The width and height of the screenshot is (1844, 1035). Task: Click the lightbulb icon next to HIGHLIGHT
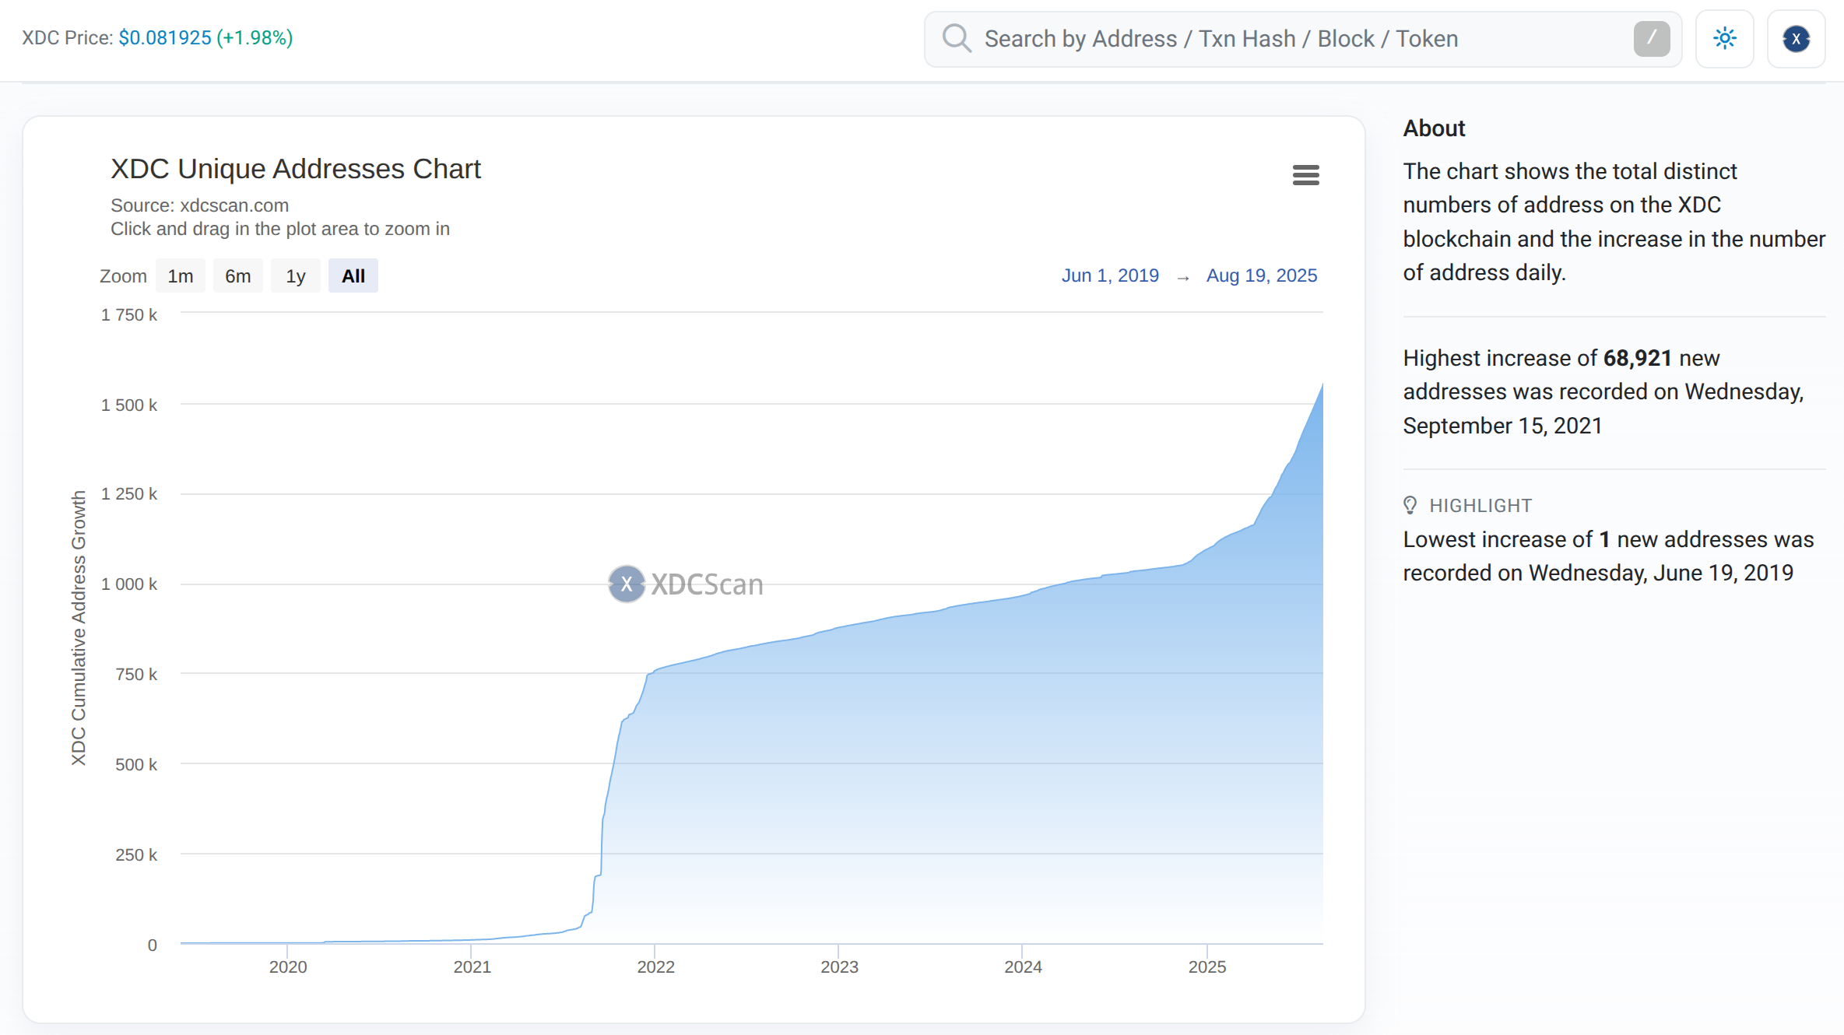click(x=1410, y=504)
